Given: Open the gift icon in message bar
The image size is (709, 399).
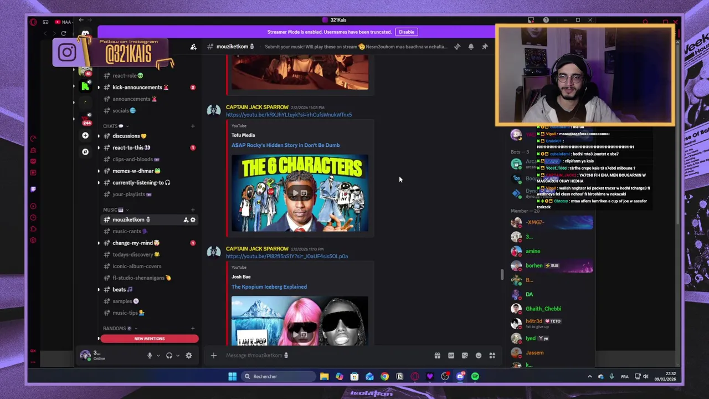Looking at the screenshot, I should point(437,356).
